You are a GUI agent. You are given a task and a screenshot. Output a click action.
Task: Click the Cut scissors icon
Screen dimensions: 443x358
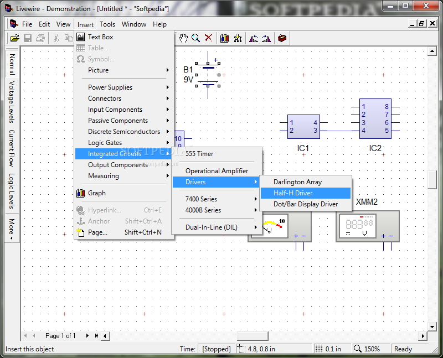point(56,38)
